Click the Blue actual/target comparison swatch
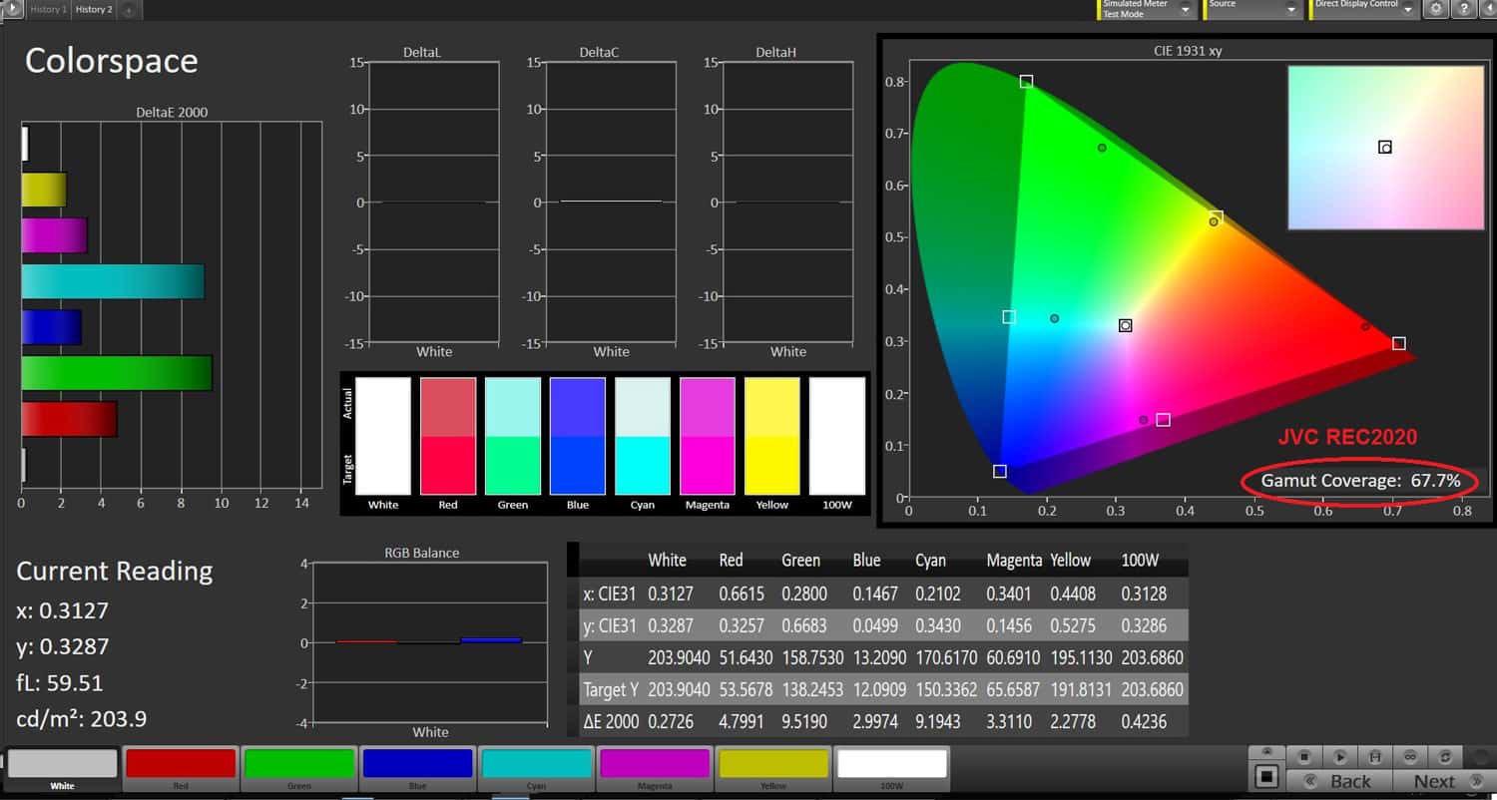 (578, 436)
